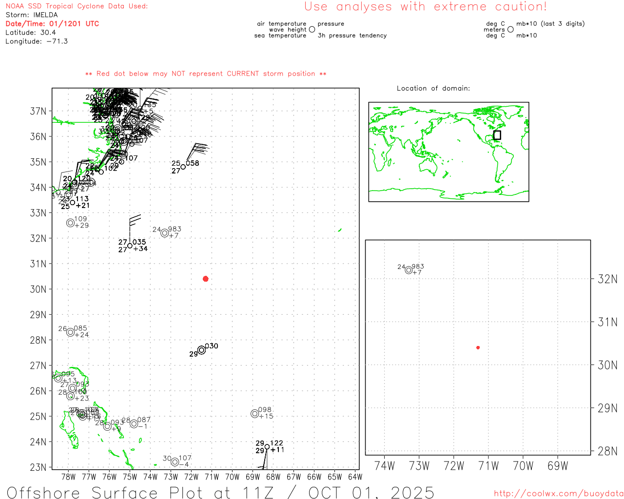The height and width of the screenshot is (499, 624).
Task: Click the buoy marker labeled 29 030
Action: tap(202, 350)
